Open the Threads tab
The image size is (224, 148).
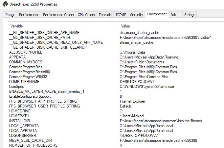105,15
